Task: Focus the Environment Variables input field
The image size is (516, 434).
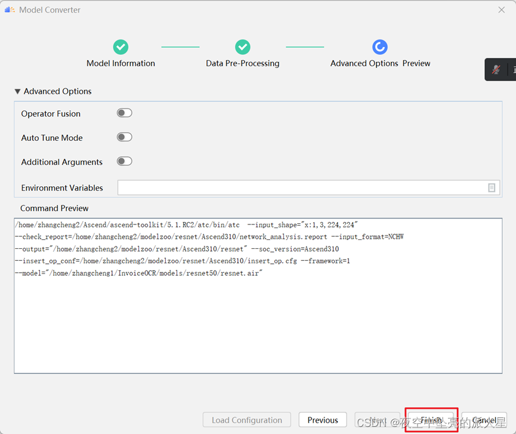Action: tap(308, 187)
